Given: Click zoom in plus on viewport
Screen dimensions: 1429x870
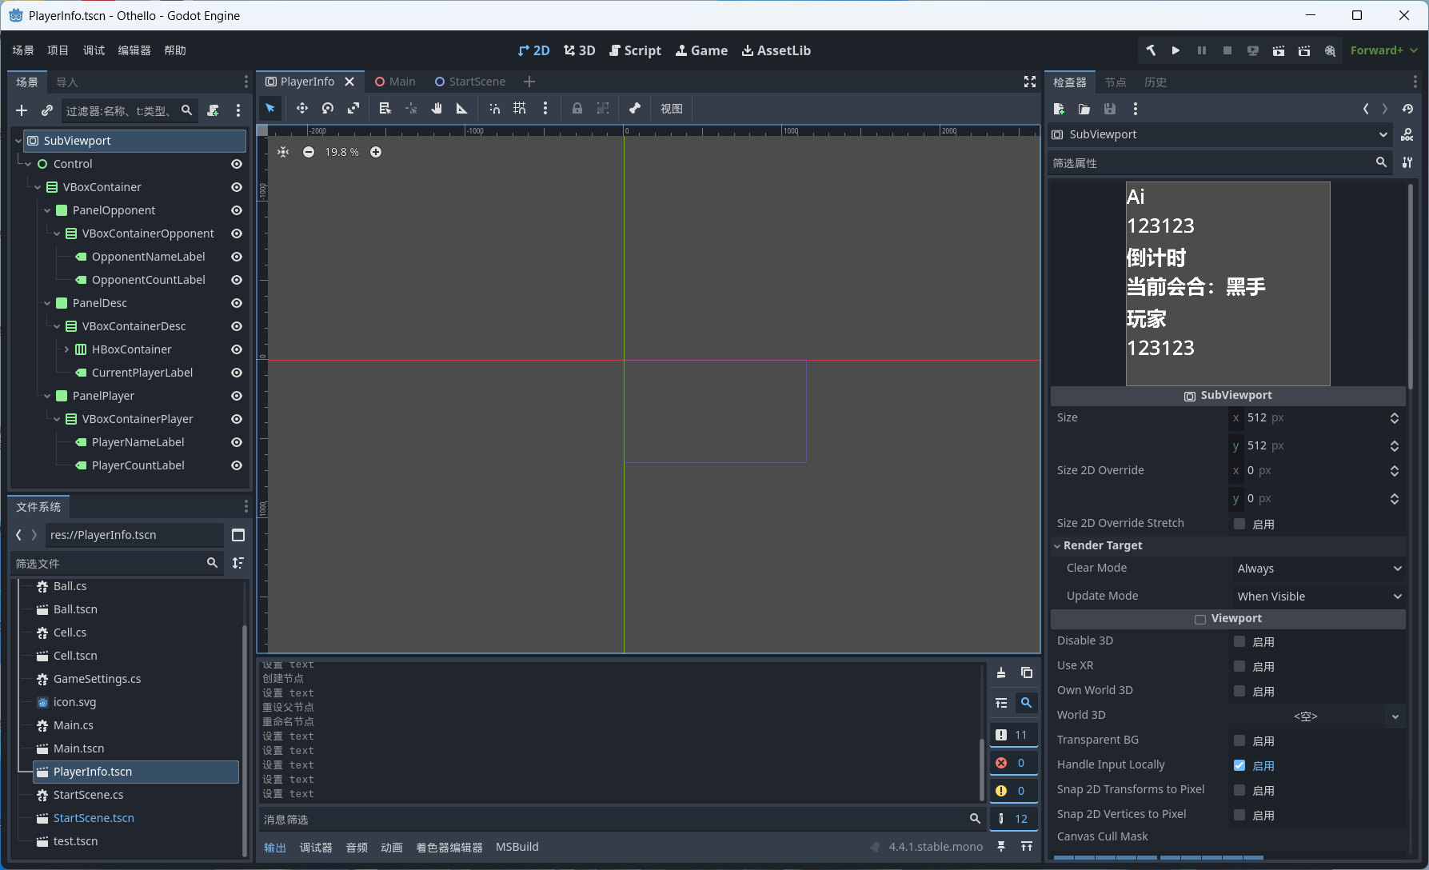Looking at the screenshot, I should click(376, 152).
